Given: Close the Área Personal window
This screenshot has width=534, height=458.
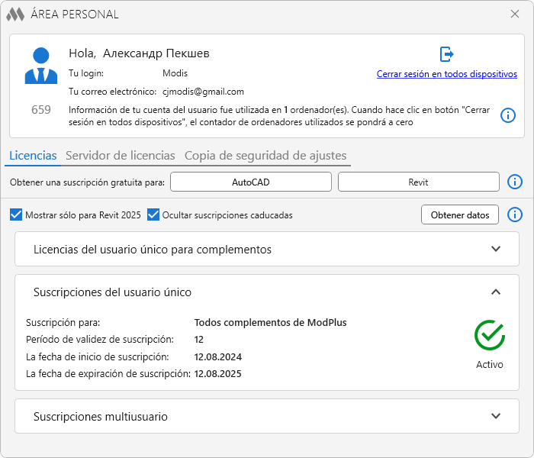Looking at the screenshot, I should click(515, 14).
